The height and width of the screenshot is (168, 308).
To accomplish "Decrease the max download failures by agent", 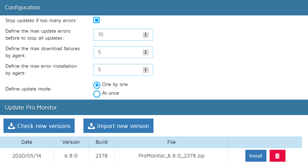I will point(146,54).
